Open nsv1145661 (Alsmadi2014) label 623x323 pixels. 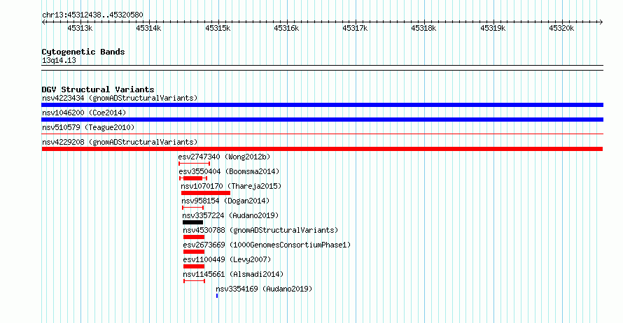click(x=233, y=274)
